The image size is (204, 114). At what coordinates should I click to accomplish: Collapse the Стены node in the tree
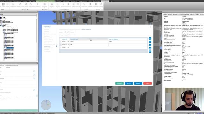tap(1, 25)
